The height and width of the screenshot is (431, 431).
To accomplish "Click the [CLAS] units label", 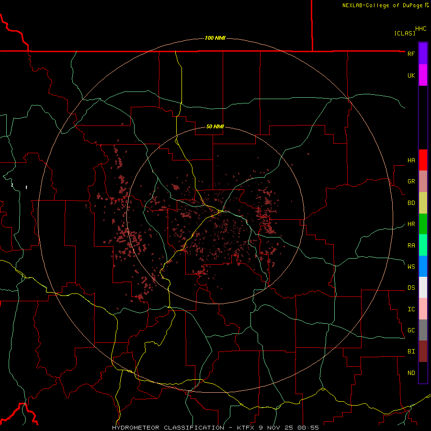I will pyautogui.click(x=405, y=33).
